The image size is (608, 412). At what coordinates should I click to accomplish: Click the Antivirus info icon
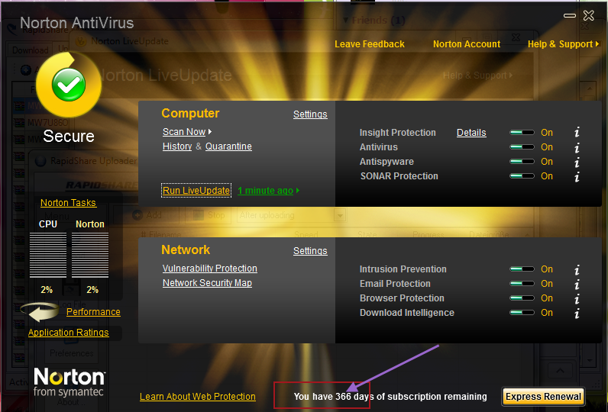point(577,147)
